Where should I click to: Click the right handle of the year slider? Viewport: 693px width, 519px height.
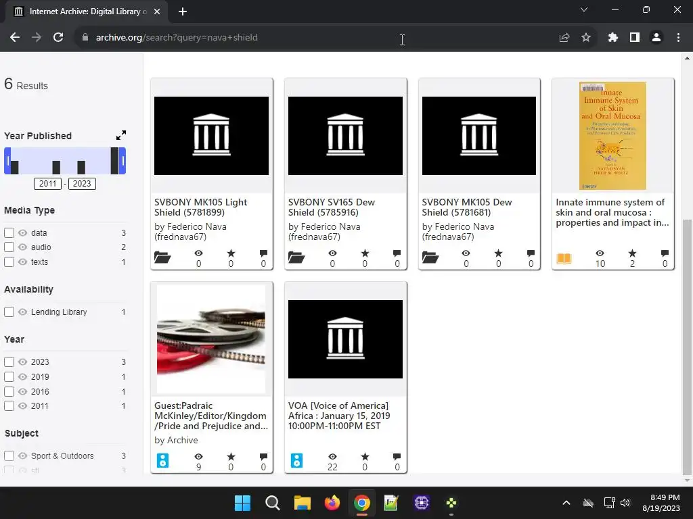122,161
